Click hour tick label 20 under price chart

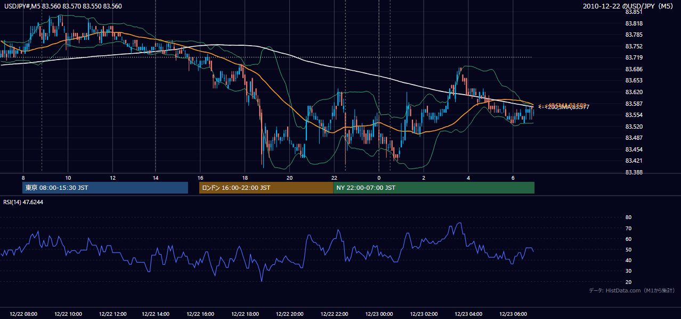289,178
